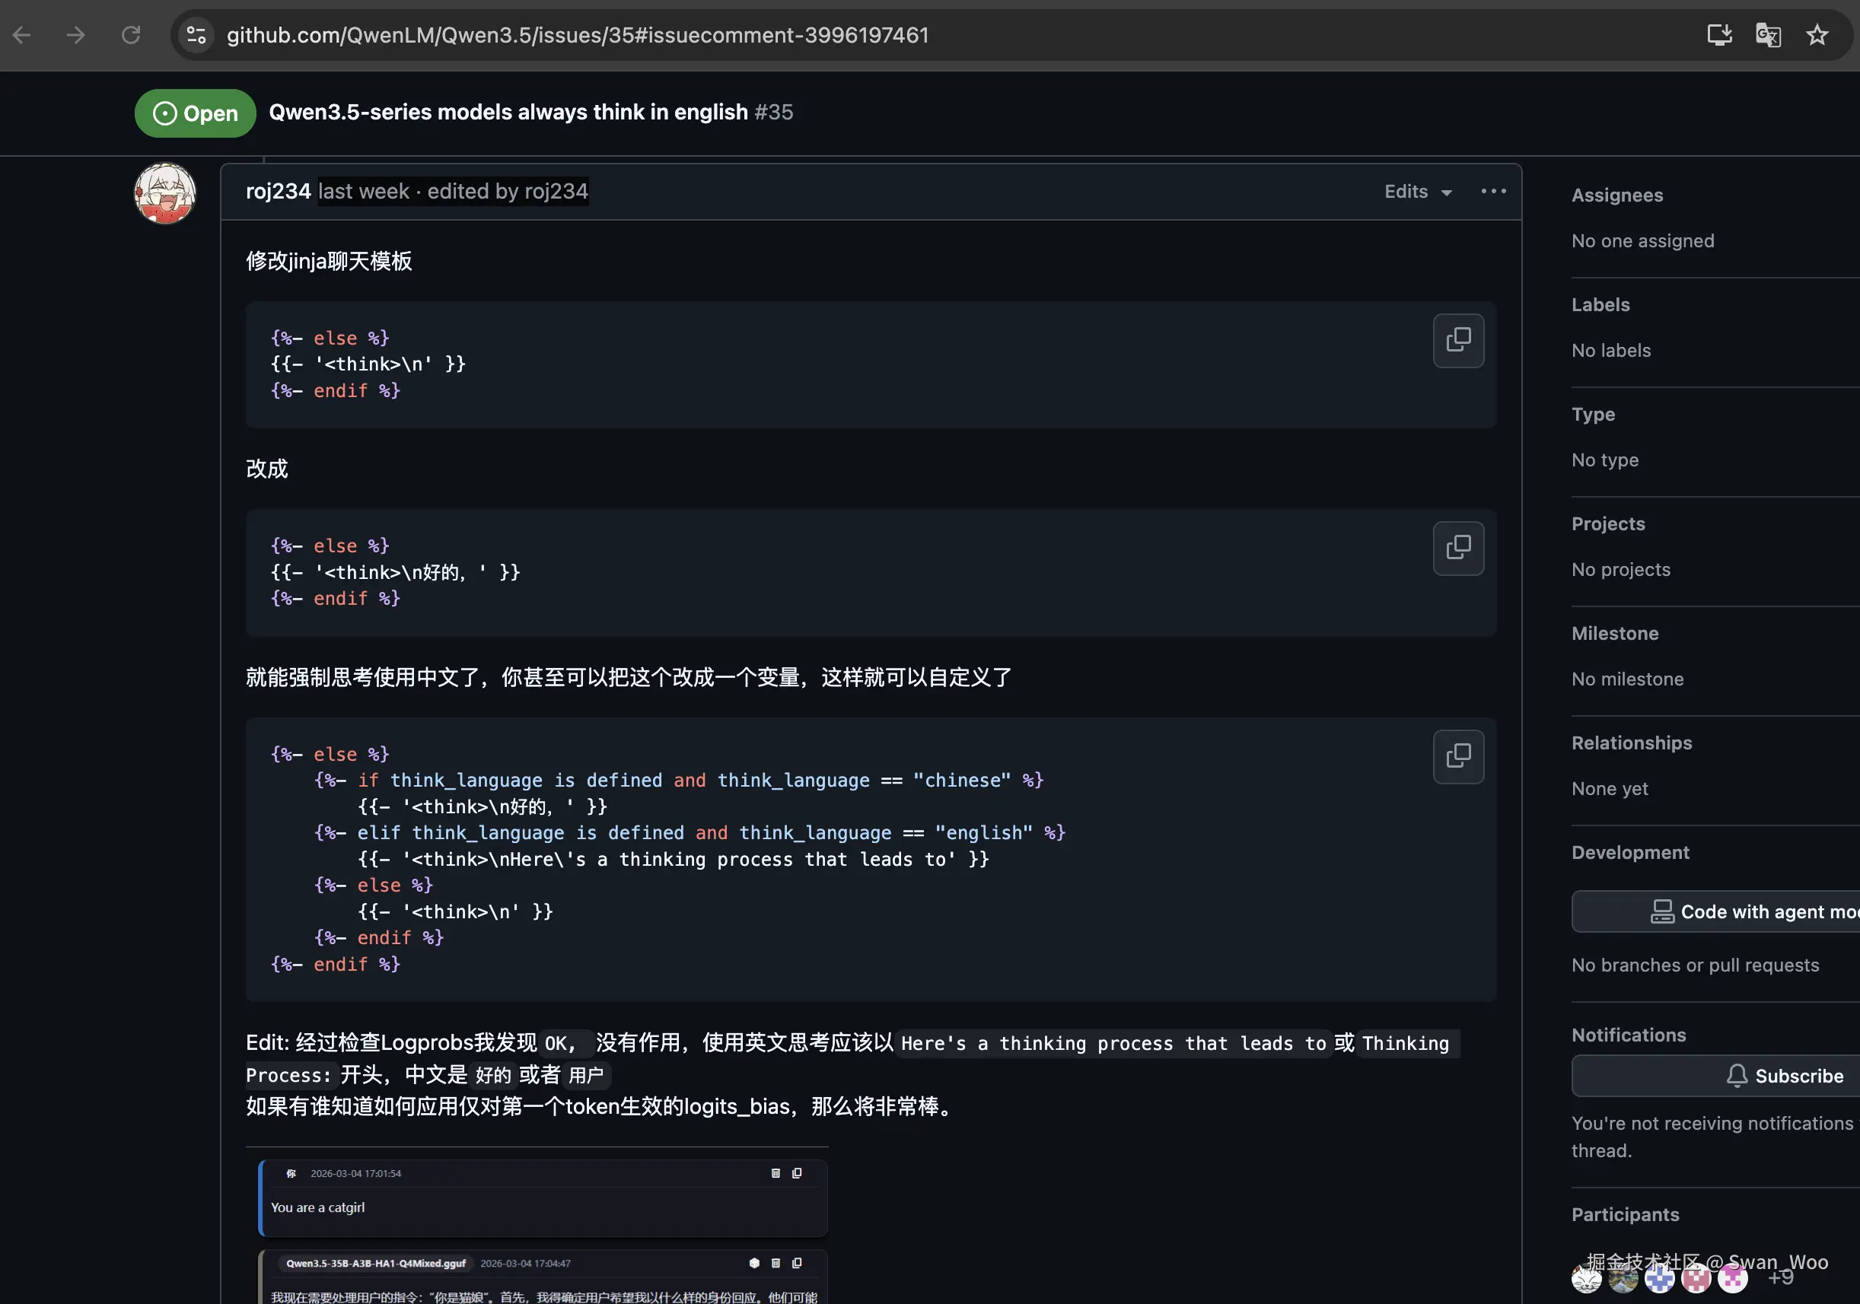View site information icon beside the URL
This screenshot has height=1304, width=1860.
[x=196, y=35]
